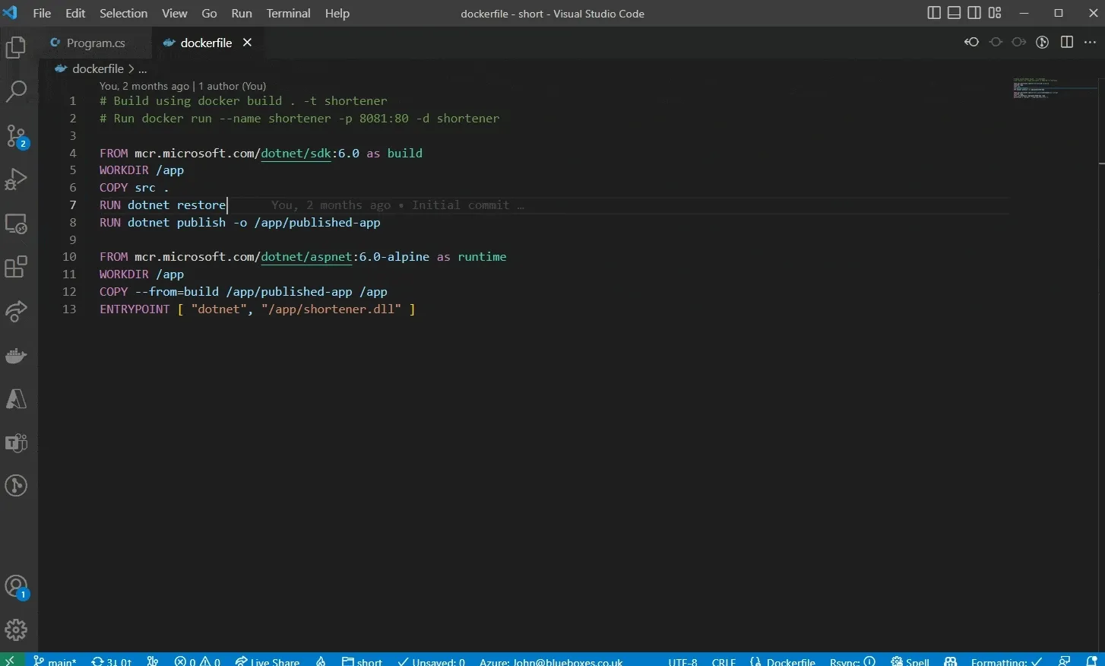The image size is (1105, 666).
Task: Show file history in editor toolbar
Action: pos(1043,43)
